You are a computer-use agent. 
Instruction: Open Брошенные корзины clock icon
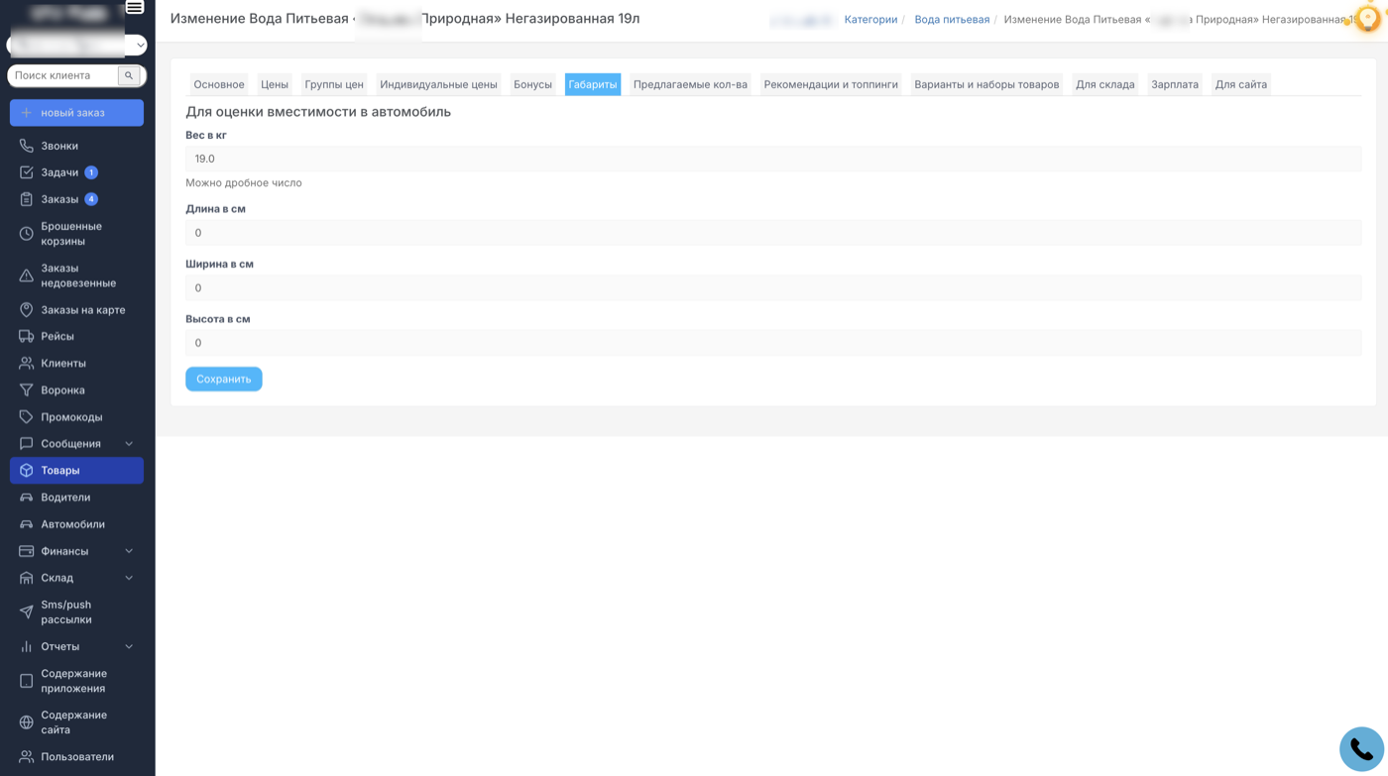point(27,234)
